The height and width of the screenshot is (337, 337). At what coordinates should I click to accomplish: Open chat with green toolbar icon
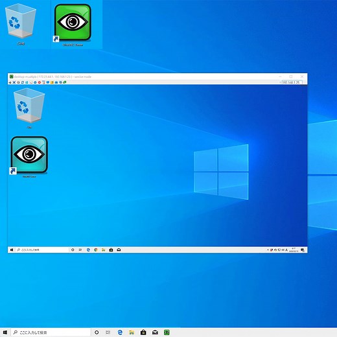(65, 82)
